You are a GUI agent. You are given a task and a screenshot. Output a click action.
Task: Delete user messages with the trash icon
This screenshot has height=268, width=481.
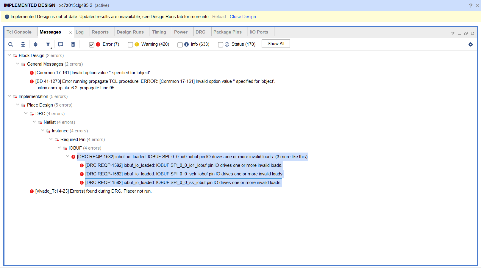click(73, 44)
